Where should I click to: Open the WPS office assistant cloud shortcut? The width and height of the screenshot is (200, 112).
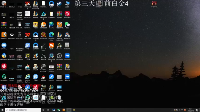tap(27, 5)
